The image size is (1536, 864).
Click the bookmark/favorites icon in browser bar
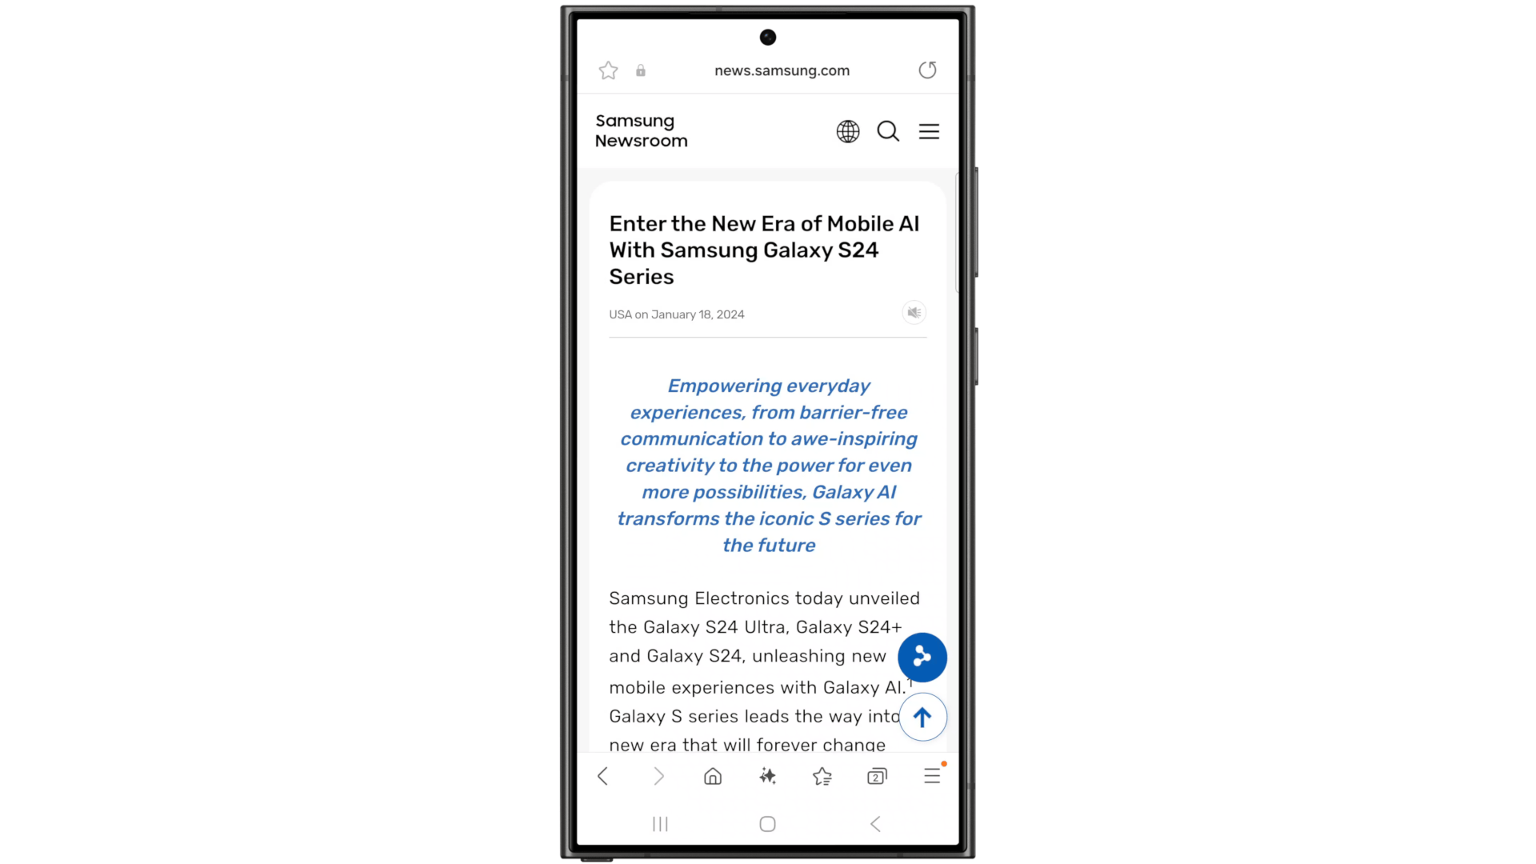pos(608,70)
